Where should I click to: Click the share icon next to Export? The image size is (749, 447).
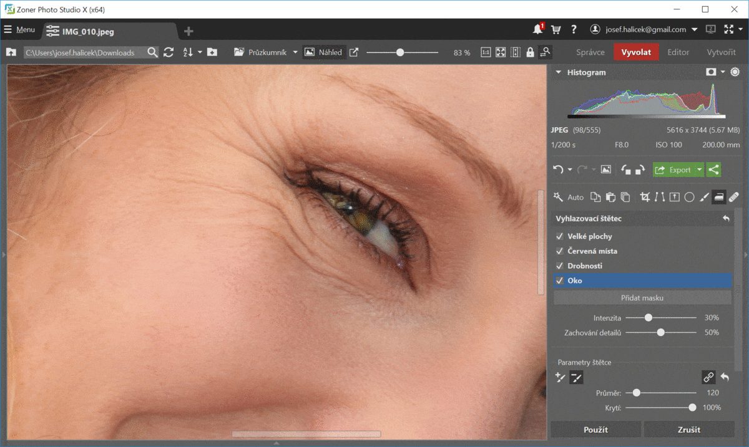pyautogui.click(x=714, y=170)
